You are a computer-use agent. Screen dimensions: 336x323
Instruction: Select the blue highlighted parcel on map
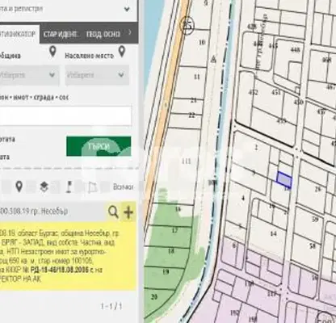point(284,179)
